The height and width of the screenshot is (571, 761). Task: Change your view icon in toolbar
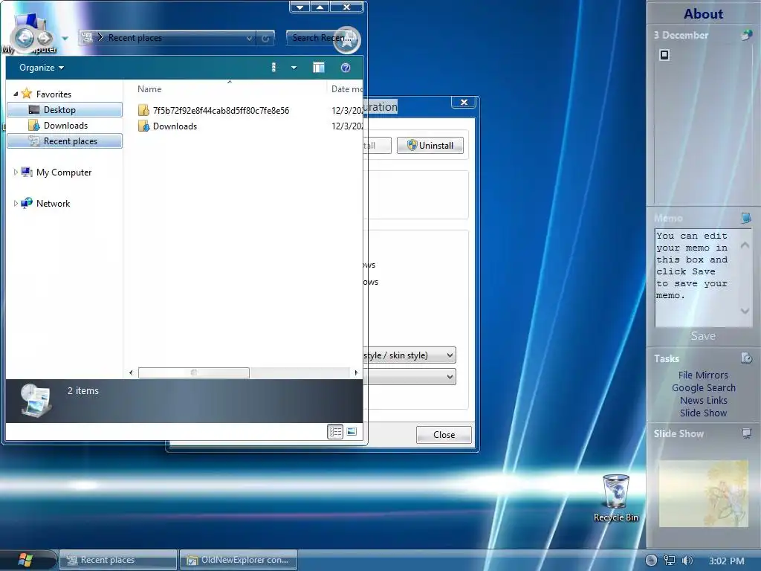(273, 68)
